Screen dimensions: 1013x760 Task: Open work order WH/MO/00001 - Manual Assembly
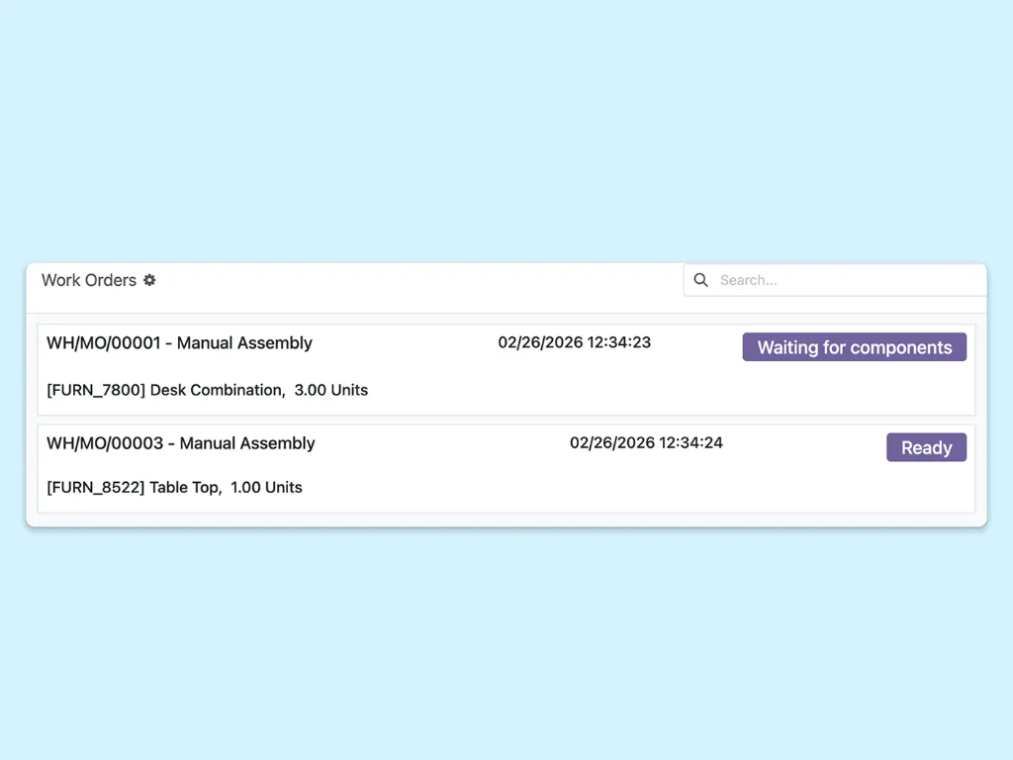(179, 343)
